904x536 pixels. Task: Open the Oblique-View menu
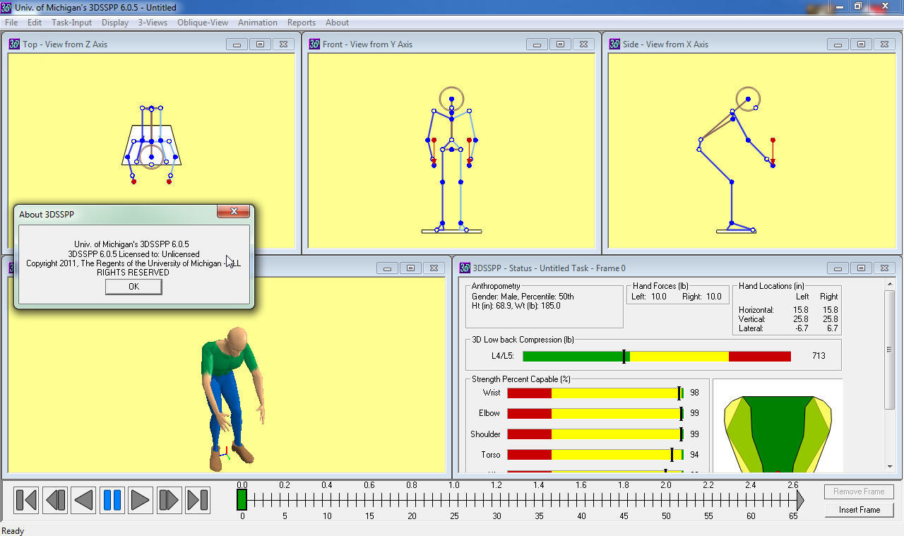[x=203, y=23]
